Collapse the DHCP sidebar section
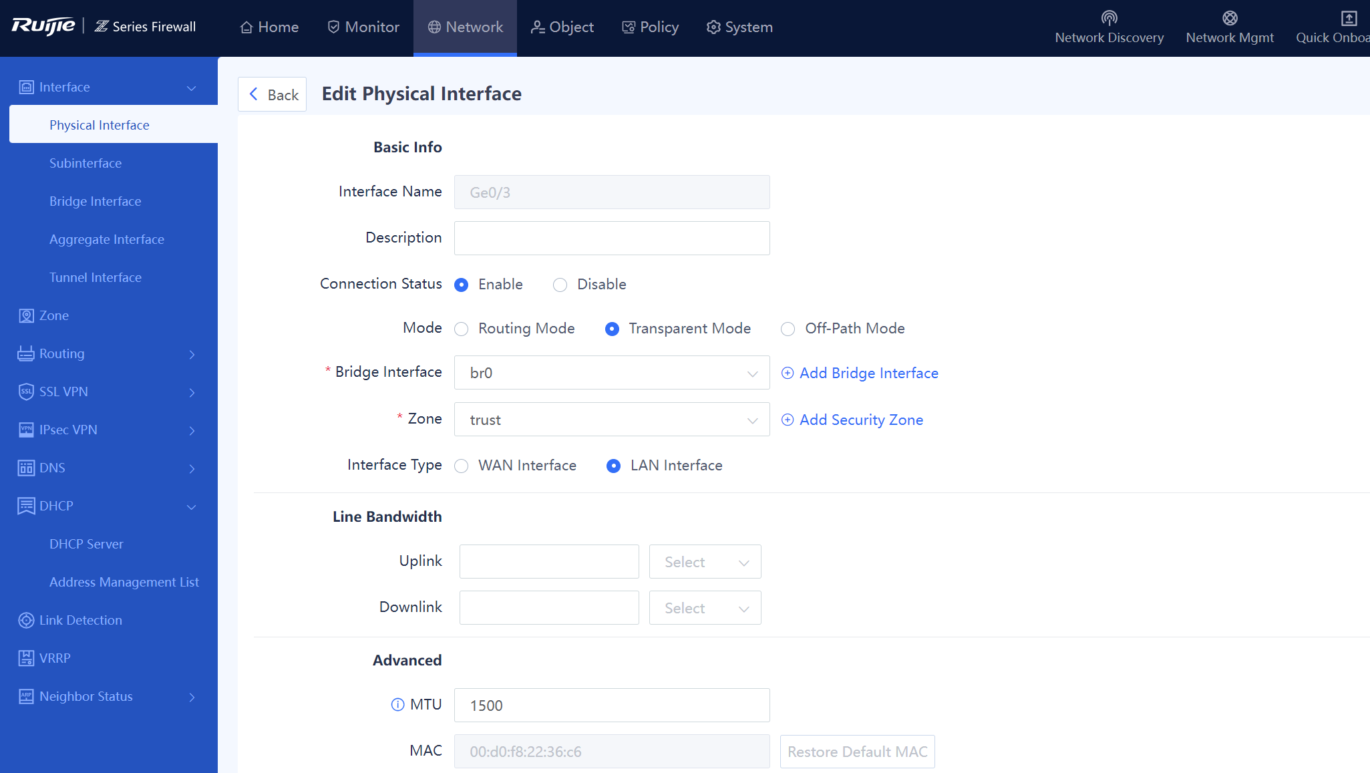Image resolution: width=1370 pixels, height=773 pixels. (192, 506)
